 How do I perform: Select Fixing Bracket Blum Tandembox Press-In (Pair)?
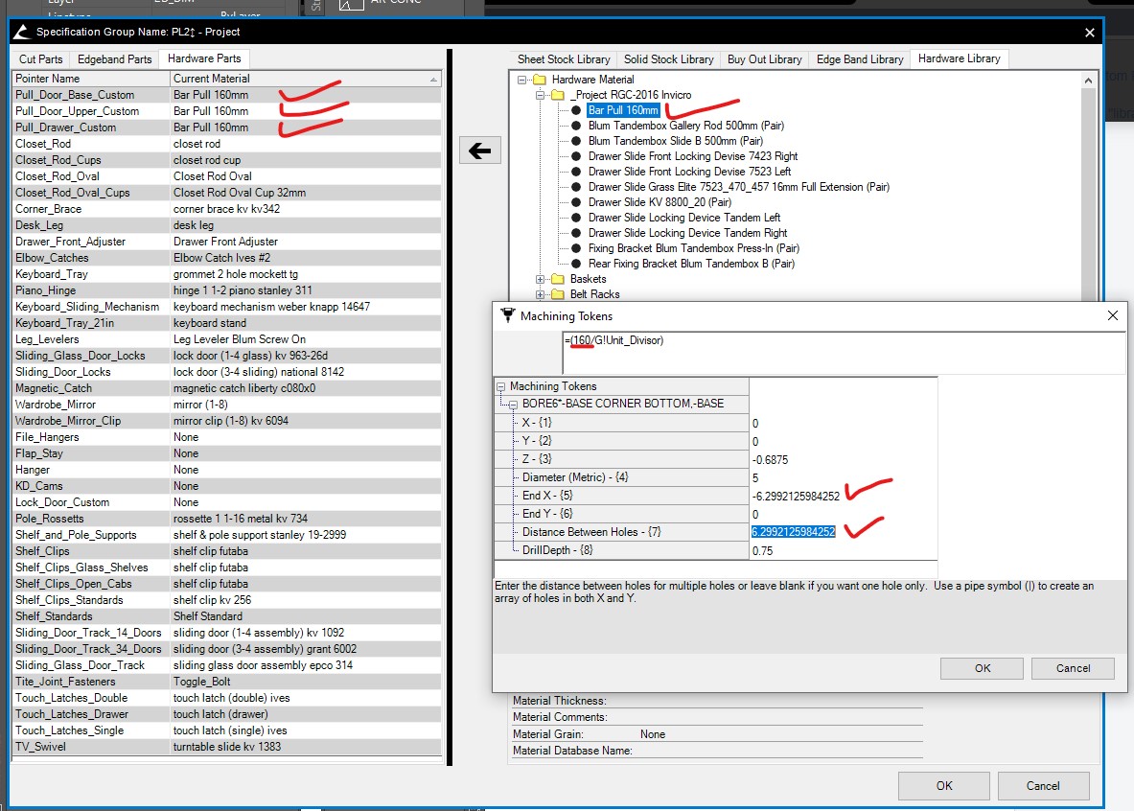(694, 248)
